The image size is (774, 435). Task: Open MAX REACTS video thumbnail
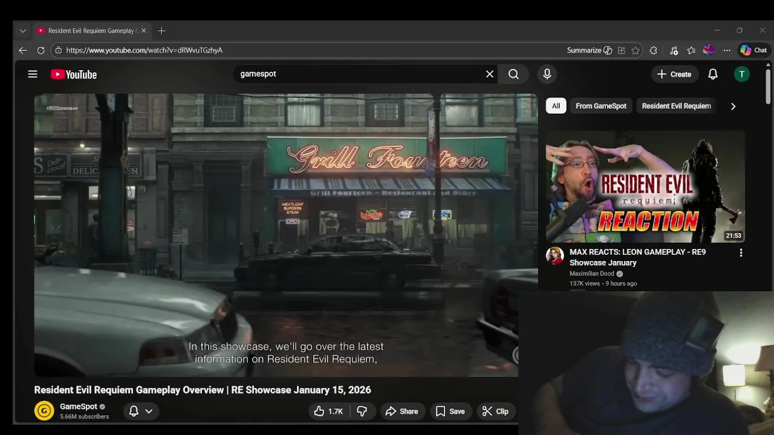pos(645,186)
